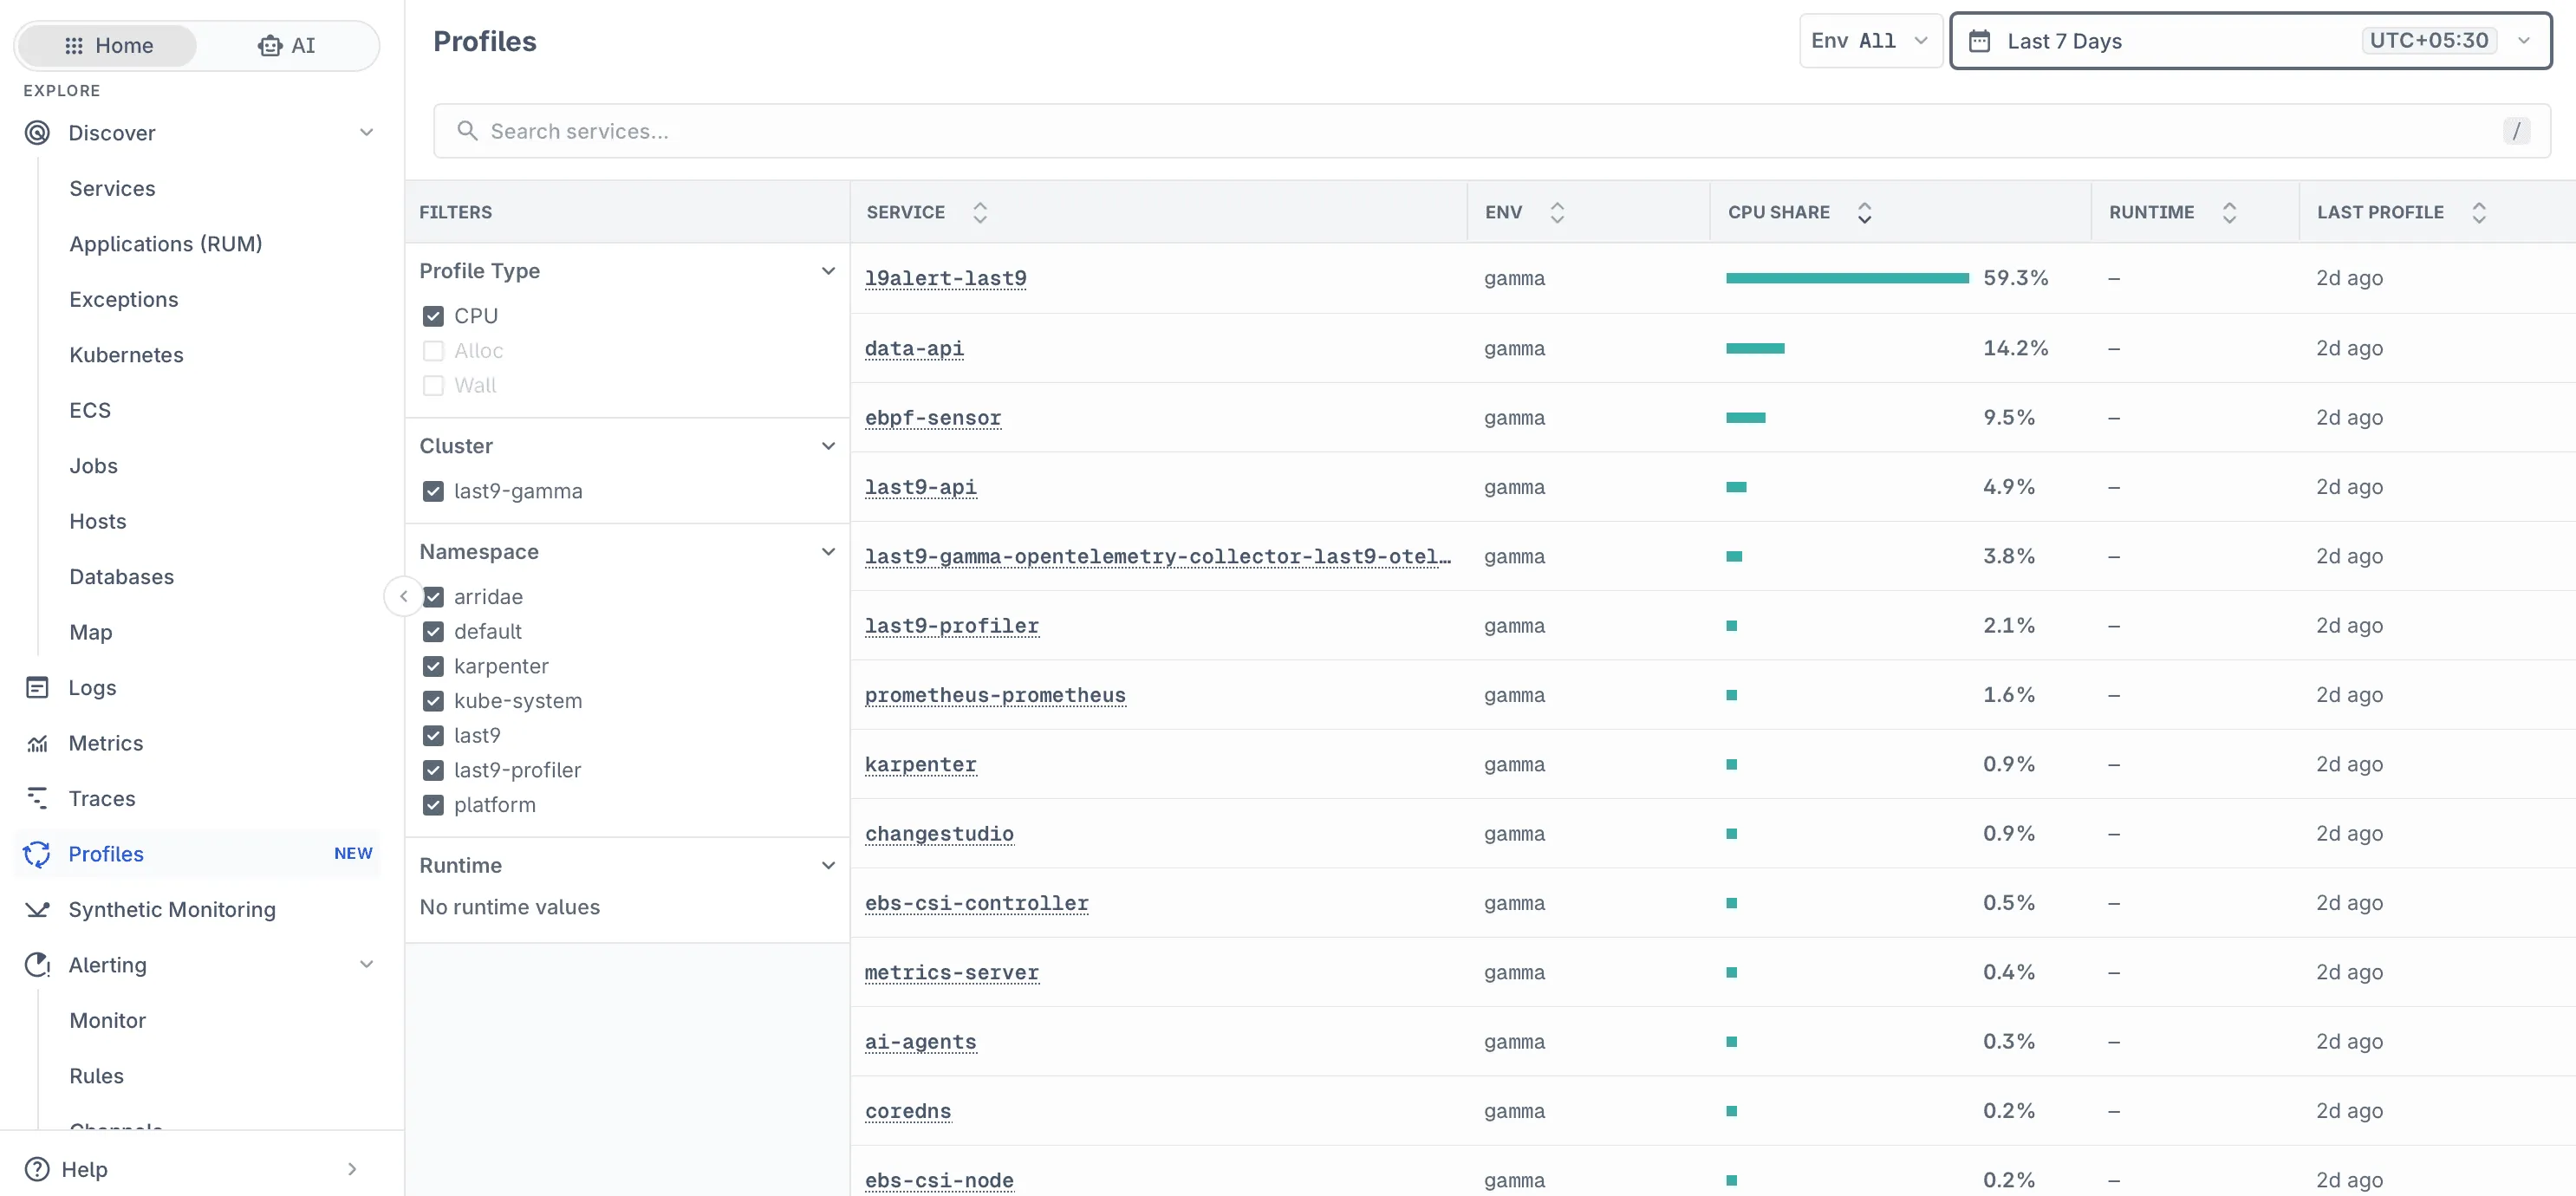Image resolution: width=2576 pixels, height=1196 pixels.
Task: Toggle the kube-system namespace checkbox
Action: click(433, 701)
